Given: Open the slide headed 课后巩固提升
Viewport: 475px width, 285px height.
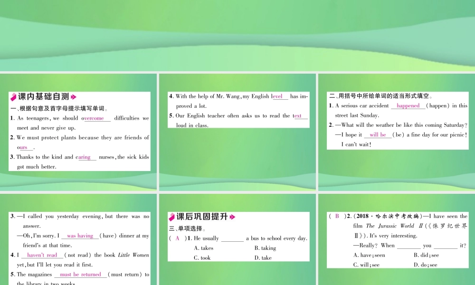Looking at the screenshot, I should [x=237, y=239].
